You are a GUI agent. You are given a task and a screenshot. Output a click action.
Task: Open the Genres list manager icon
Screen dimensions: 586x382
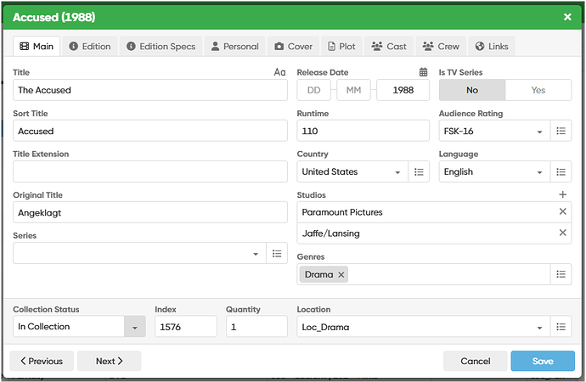561,274
